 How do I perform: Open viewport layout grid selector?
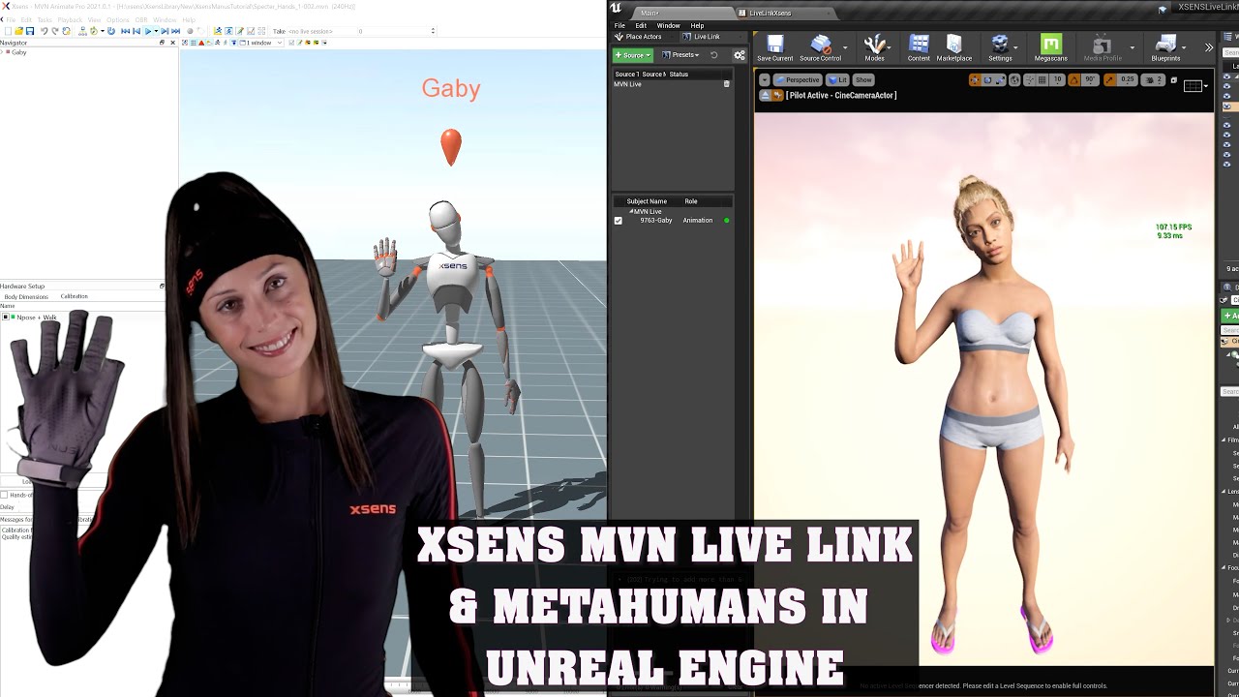1196,86
